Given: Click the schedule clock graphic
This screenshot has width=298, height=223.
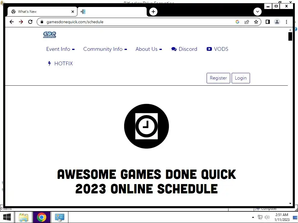Looking at the screenshot, I should pyautogui.click(x=146, y=126).
